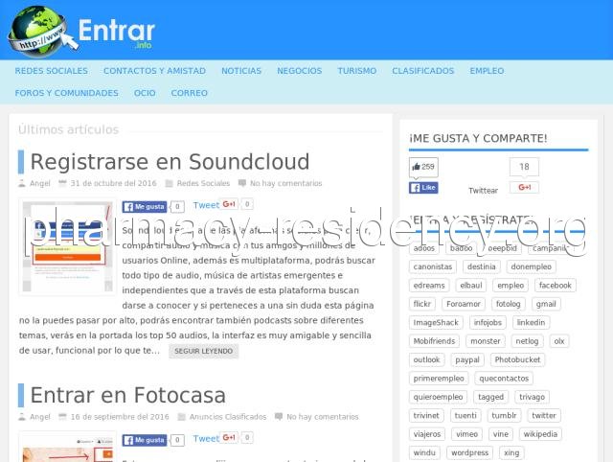Image resolution: width=613 pixels, height=462 pixels.
Task: Select the primerempleo tag
Action: [439, 379]
